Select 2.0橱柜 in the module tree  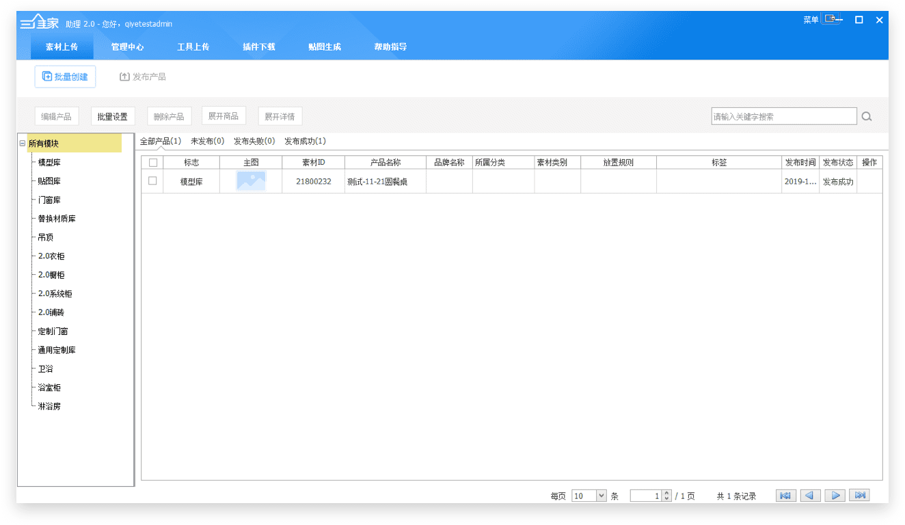pos(51,275)
